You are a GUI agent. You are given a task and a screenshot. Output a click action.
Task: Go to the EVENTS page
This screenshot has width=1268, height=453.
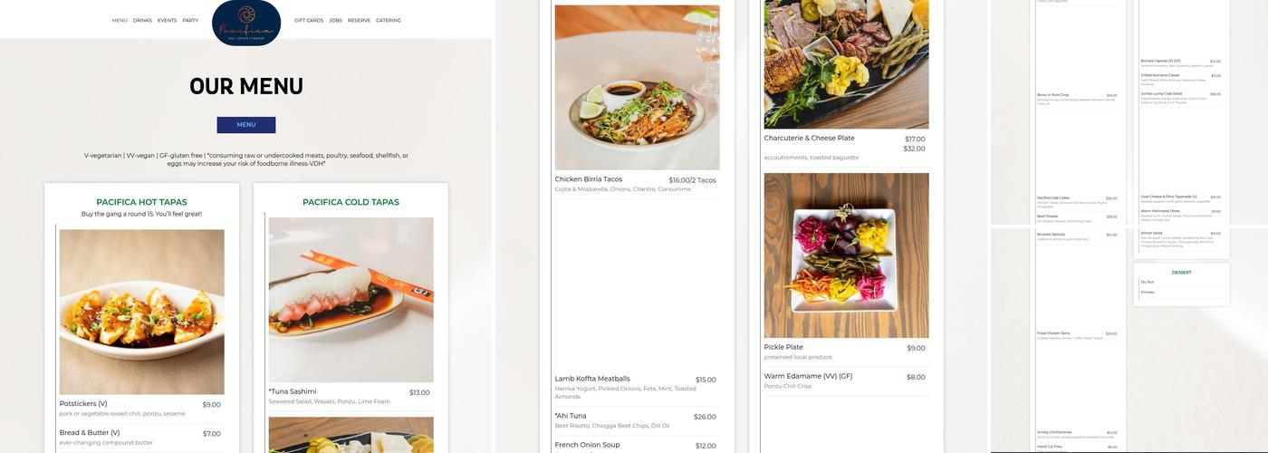167,20
